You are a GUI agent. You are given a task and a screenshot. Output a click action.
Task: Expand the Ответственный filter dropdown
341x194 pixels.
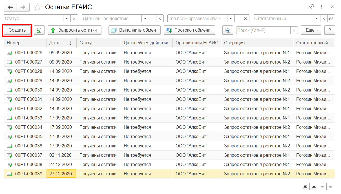coord(317,19)
